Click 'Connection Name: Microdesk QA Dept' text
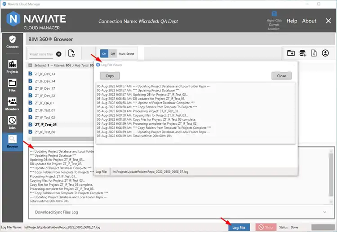The height and width of the screenshot is (232, 337). coord(138,21)
